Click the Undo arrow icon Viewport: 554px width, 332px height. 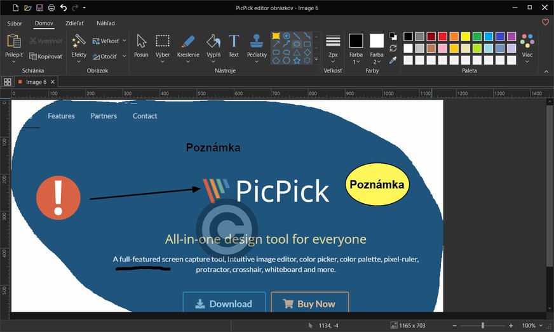pos(63,8)
